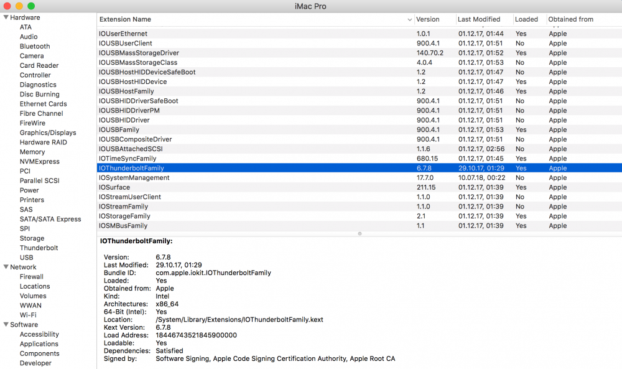Click the Extension Name sort chevron
Viewport: 622px width, 369px height.
(x=409, y=19)
